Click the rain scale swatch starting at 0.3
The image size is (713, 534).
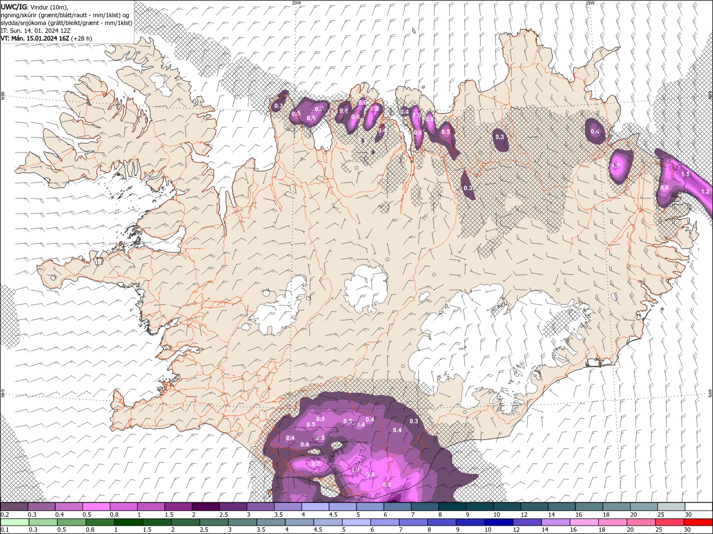click(43, 522)
